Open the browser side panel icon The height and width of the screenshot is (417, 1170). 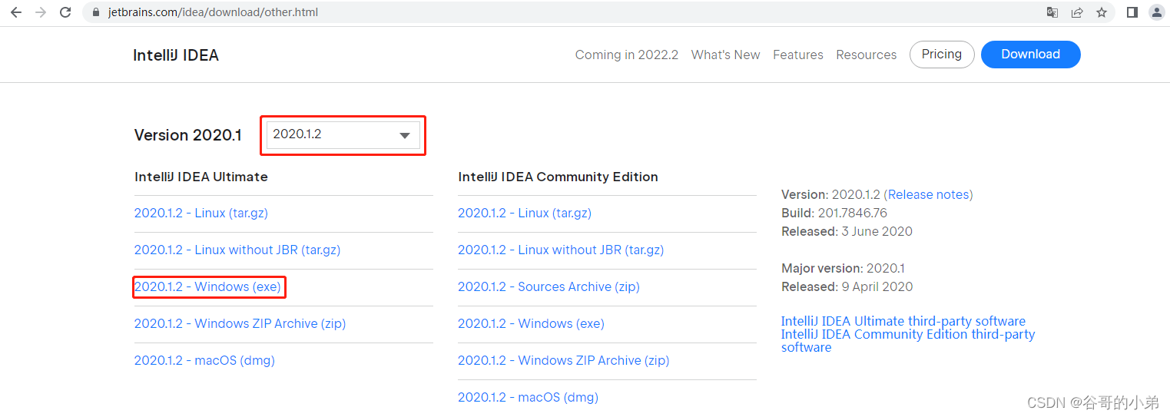pyautogui.click(x=1132, y=12)
